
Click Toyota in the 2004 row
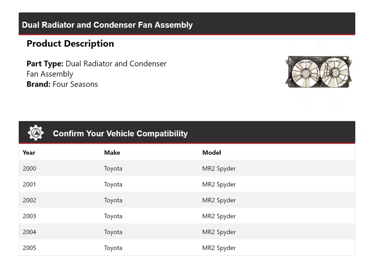coord(113,232)
